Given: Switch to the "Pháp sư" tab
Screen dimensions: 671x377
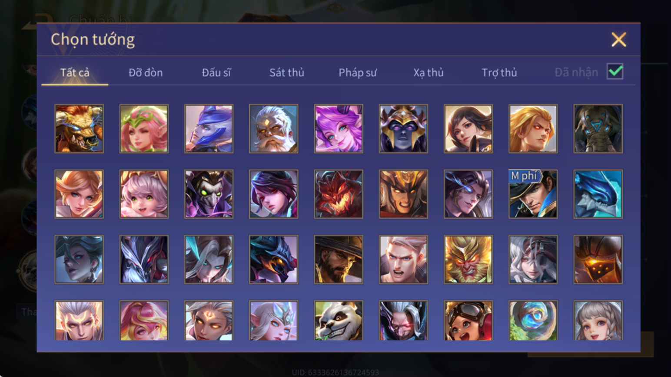Looking at the screenshot, I should [358, 72].
